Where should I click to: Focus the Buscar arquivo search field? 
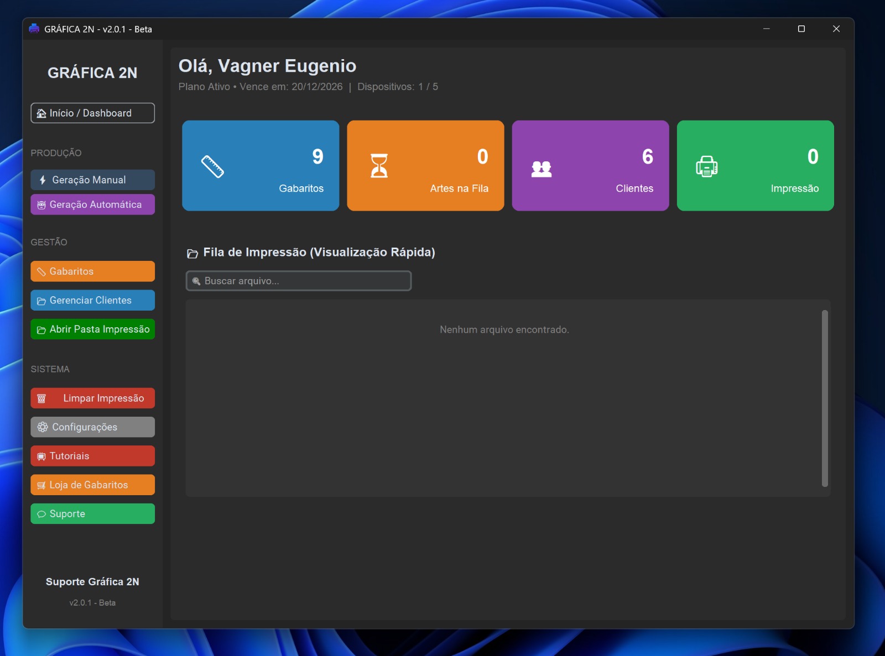point(299,281)
